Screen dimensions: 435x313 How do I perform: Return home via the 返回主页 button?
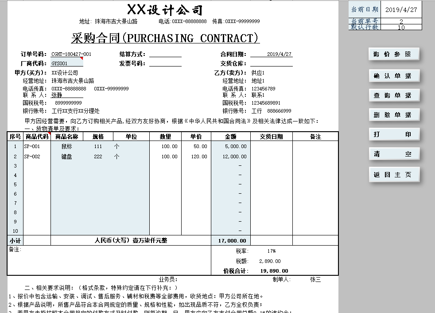click(393, 175)
